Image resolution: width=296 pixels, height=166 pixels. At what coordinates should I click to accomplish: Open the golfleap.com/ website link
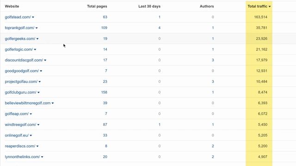17,114
